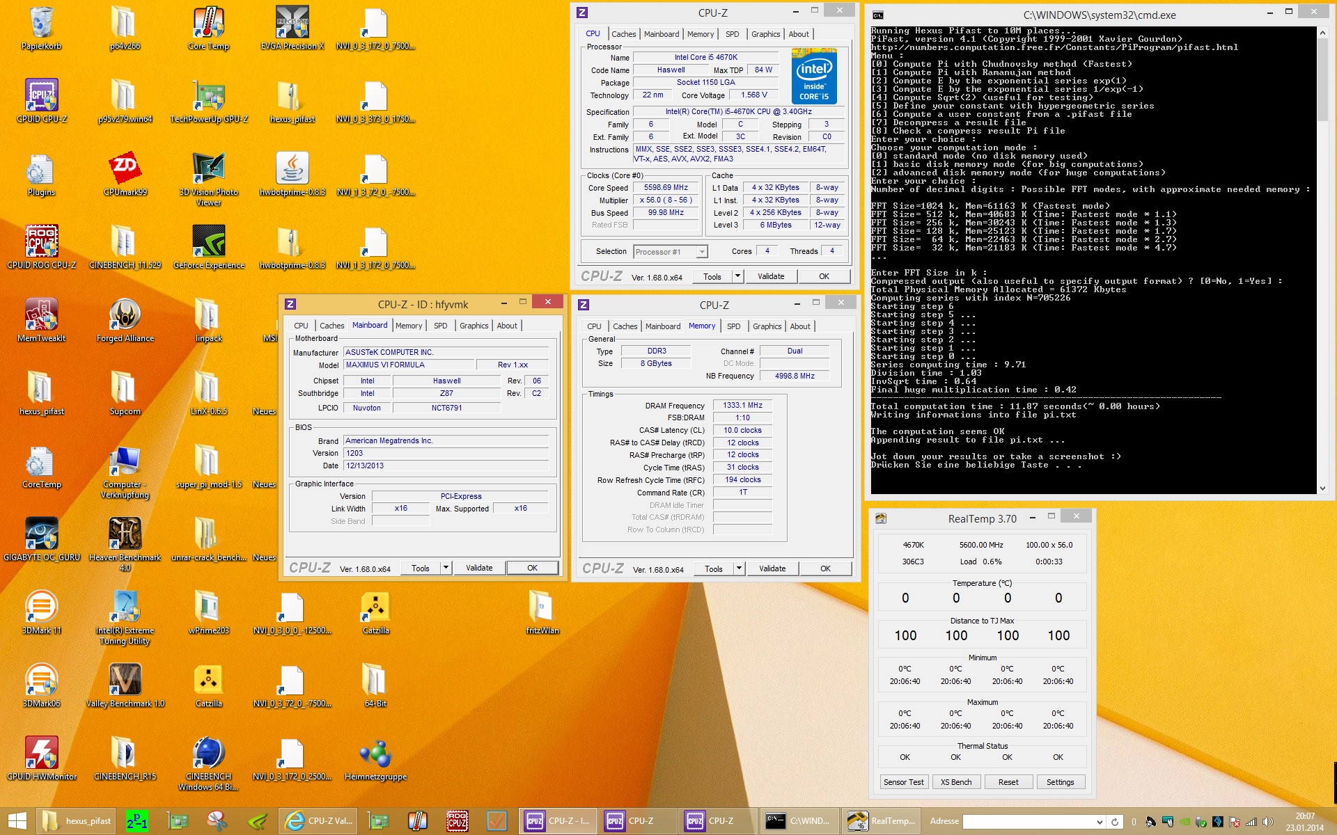Open the hexus_pifast taskbar folder button
This screenshot has height=835, width=1337.
pos(77,821)
